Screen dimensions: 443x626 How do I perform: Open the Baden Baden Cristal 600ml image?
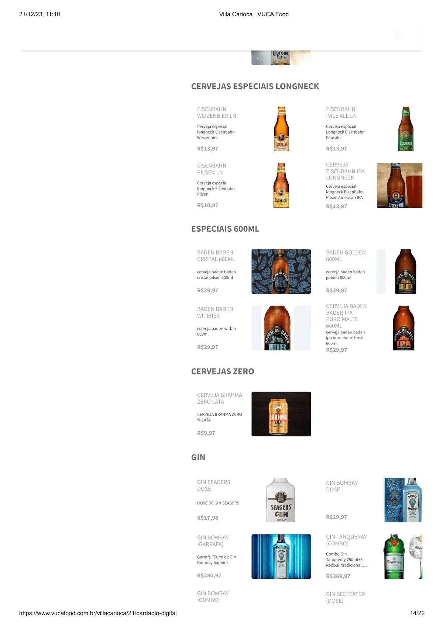coord(281,272)
